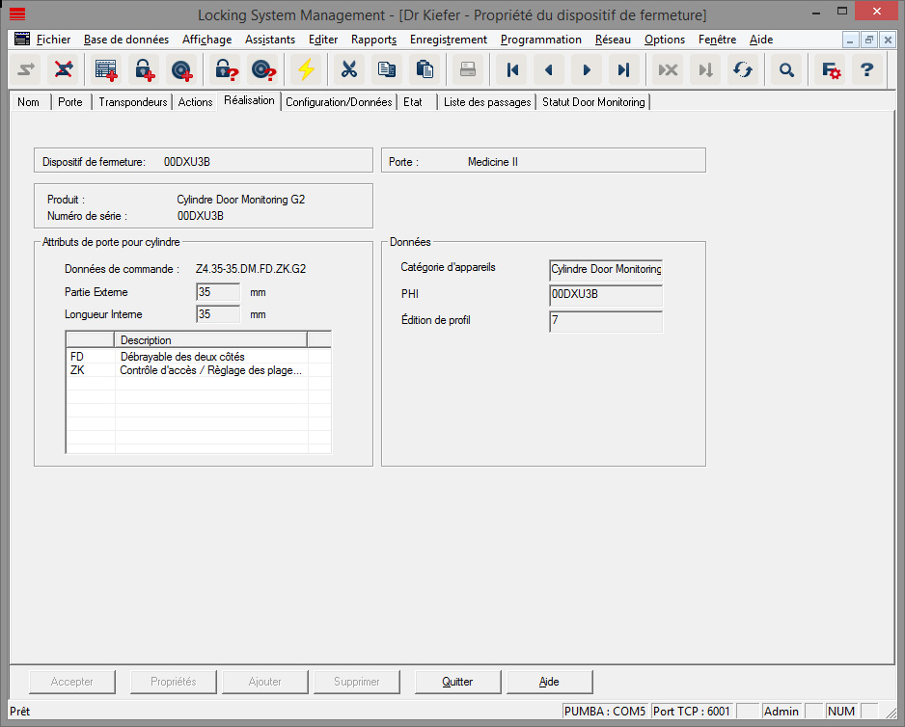Switch to the Transpondeurs tab
The image size is (905, 727).
(133, 102)
